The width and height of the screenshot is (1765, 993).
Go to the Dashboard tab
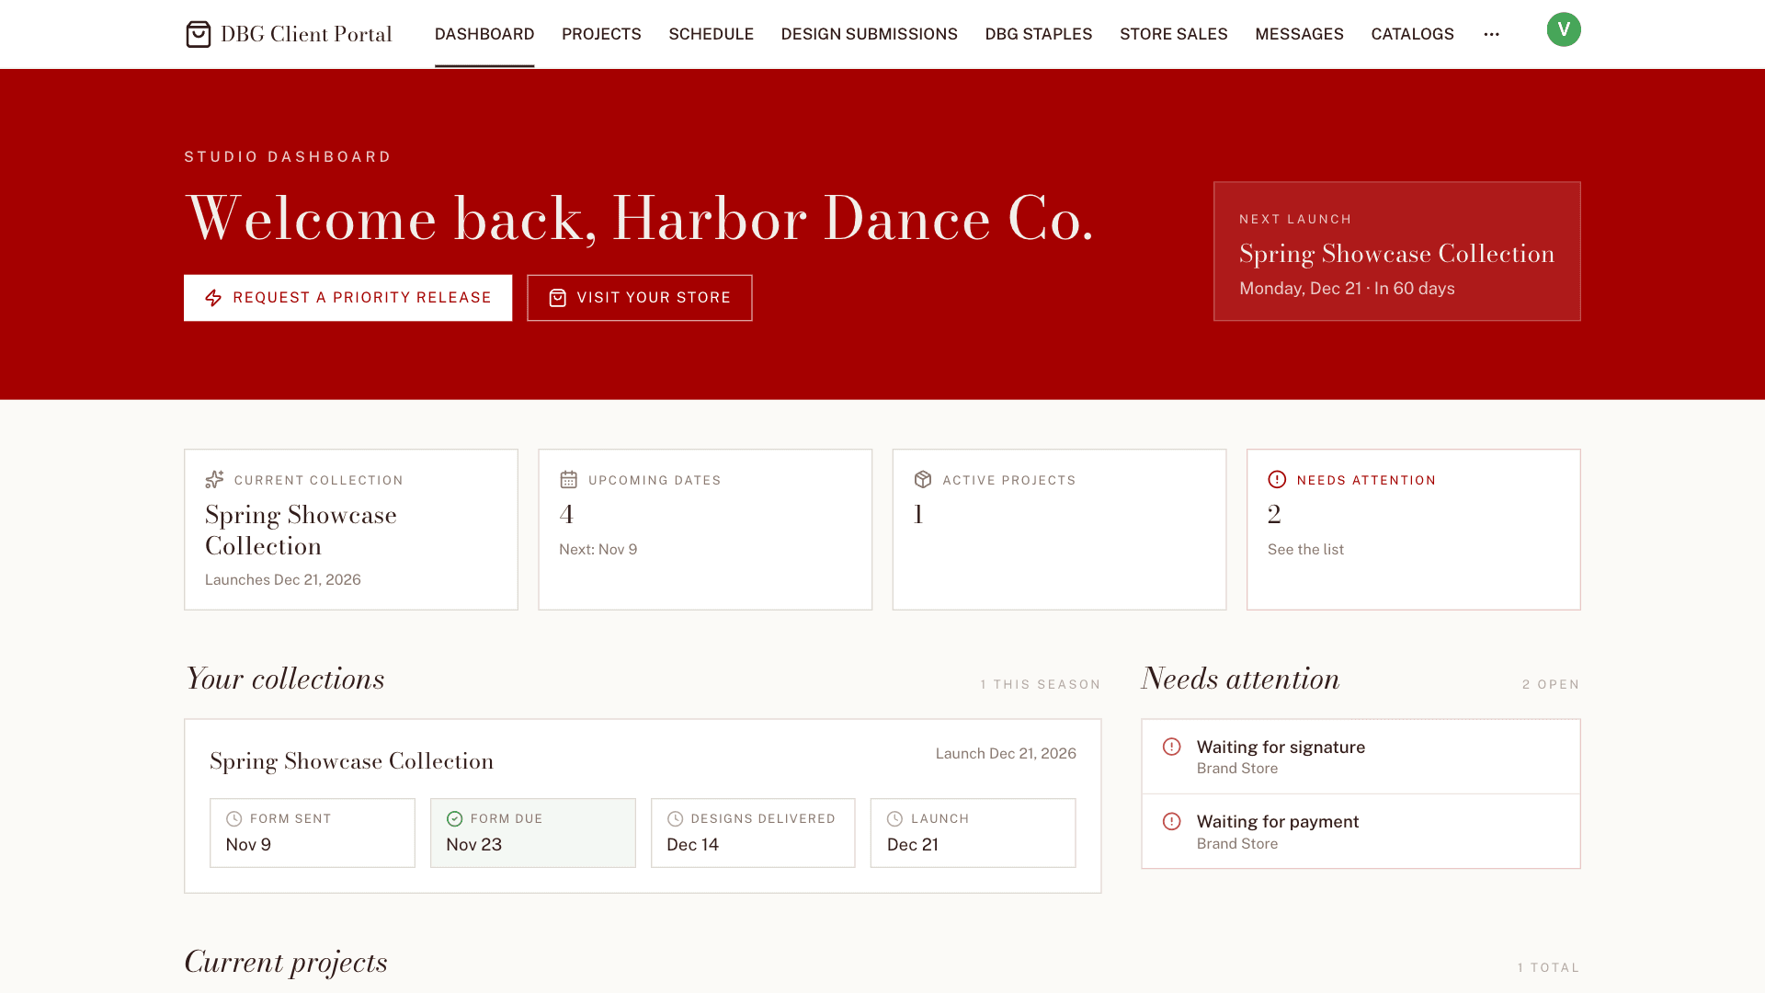(x=484, y=34)
